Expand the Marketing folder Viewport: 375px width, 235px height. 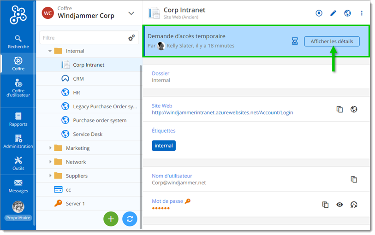click(50, 148)
